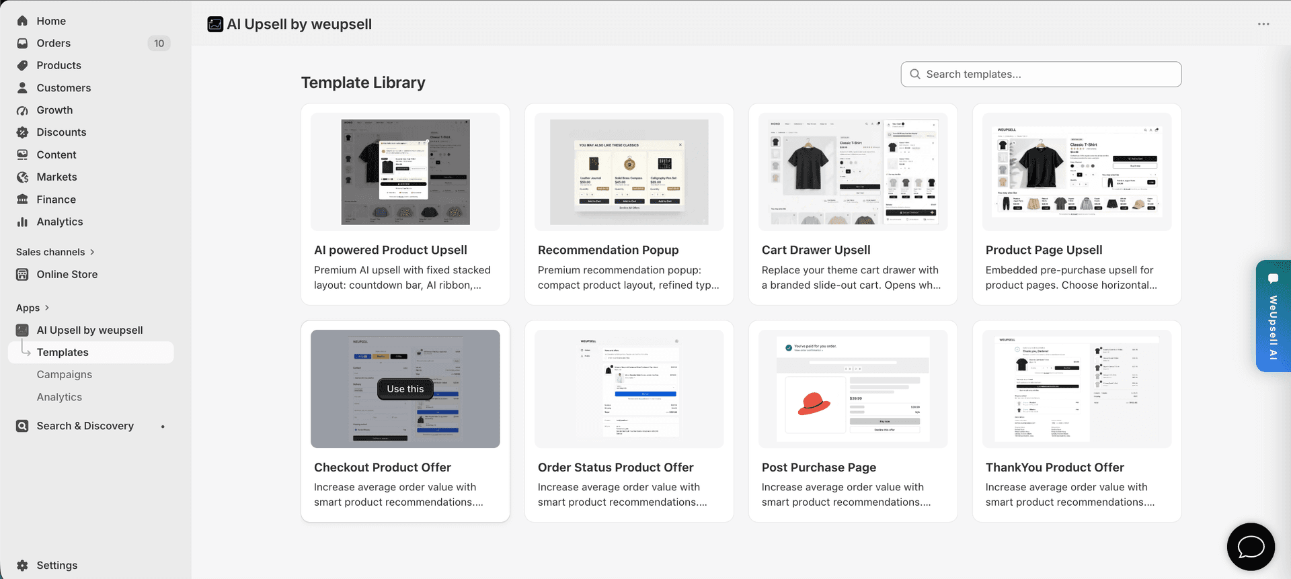This screenshot has width=1291, height=579.
Task: Expand the Sales channels section
Action: 55,252
